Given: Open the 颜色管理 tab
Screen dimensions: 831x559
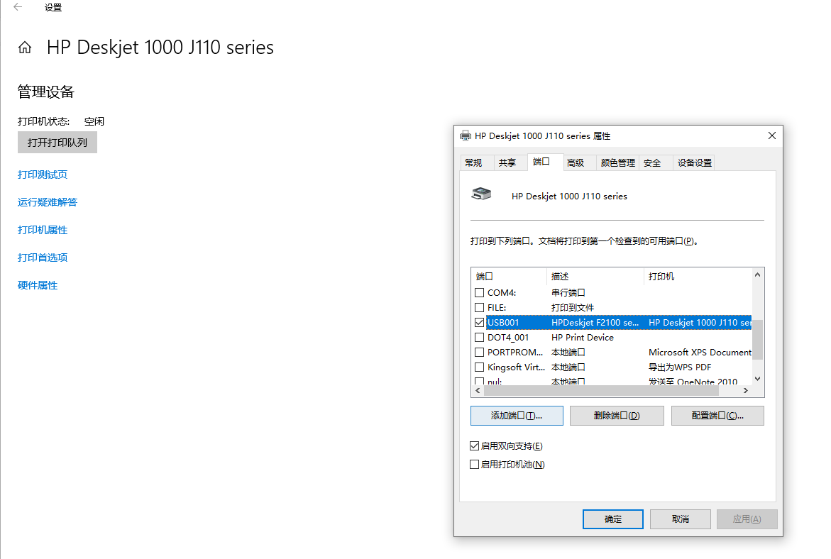Looking at the screenshot, I should point(617,162).
